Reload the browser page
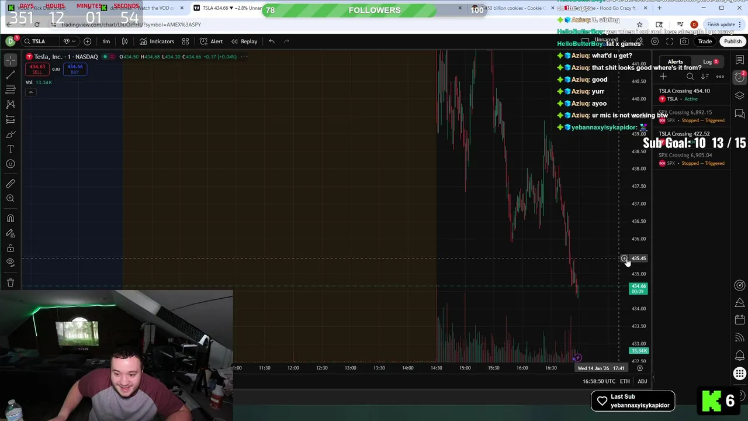748x421 pixels. (37, 25)
